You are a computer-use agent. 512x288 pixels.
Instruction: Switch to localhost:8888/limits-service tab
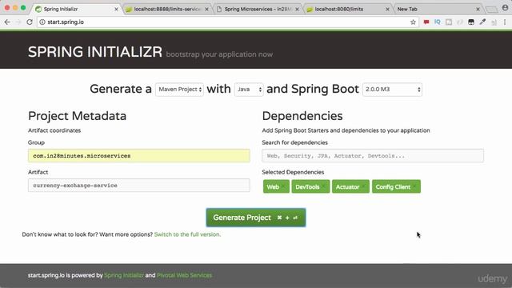(x=166, y=9)
